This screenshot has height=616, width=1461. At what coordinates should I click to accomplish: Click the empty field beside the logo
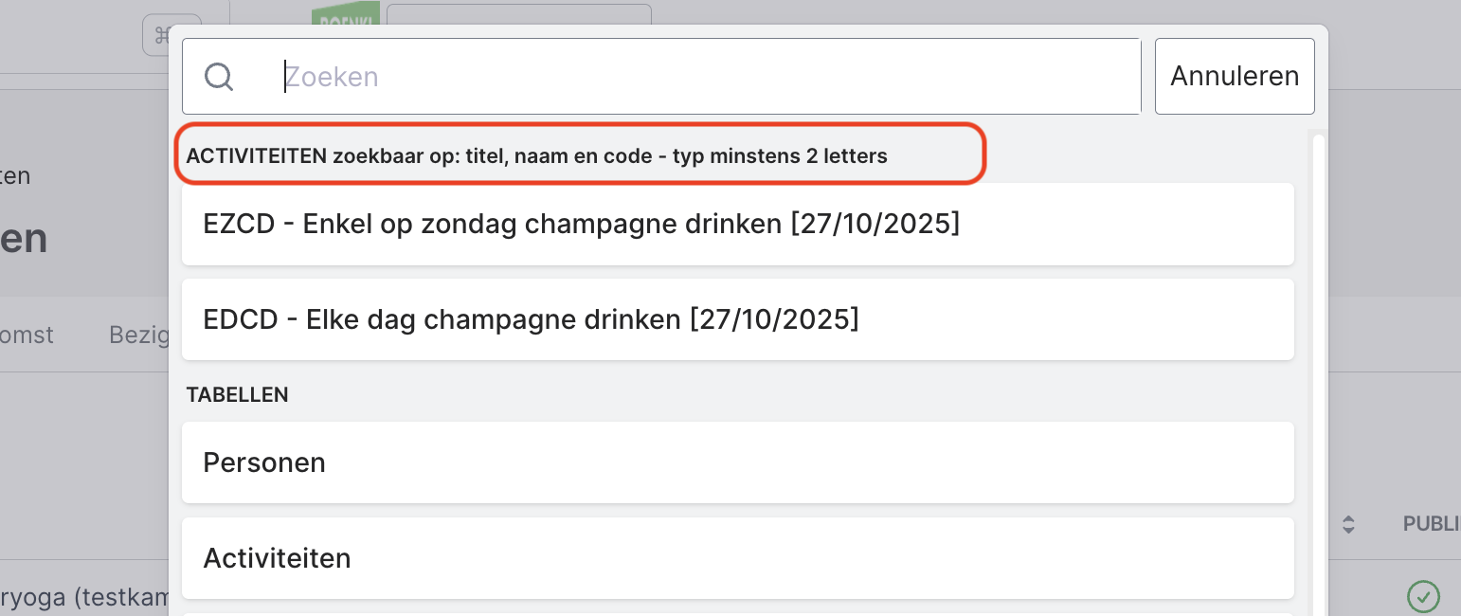click(518, 13)
